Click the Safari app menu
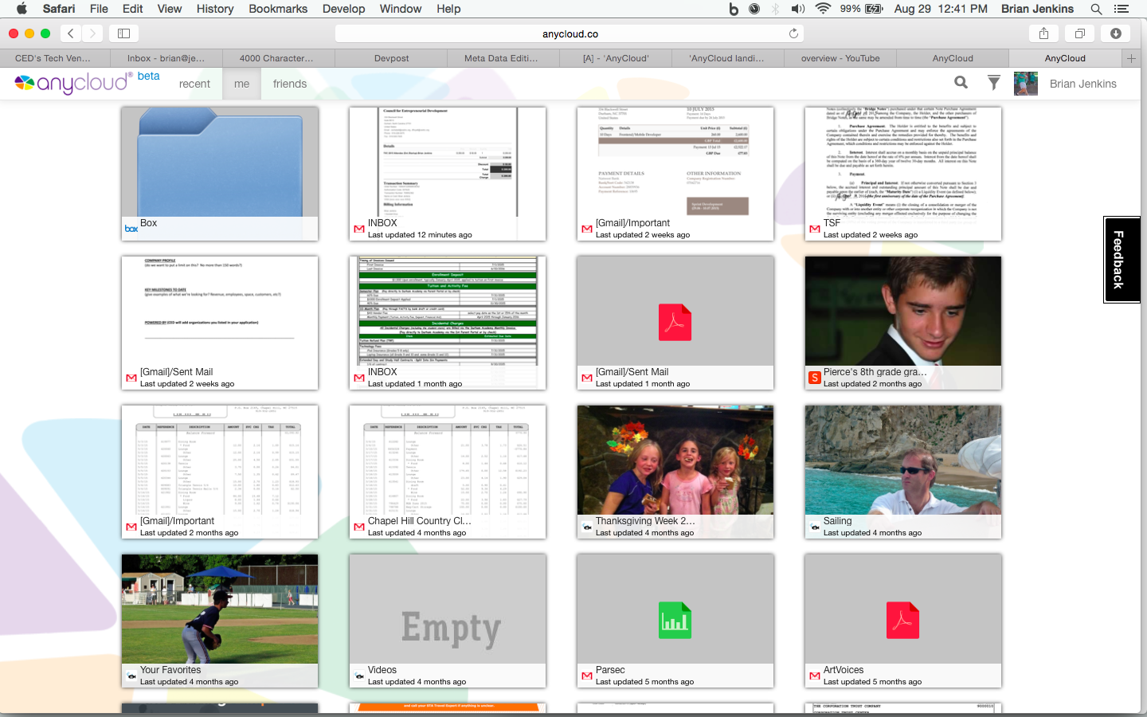The height and width of the screenshot is (717, 1147). coord(59,9)
